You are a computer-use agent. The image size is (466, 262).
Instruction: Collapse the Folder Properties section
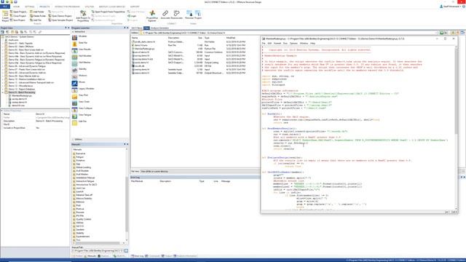coord(1,111)
